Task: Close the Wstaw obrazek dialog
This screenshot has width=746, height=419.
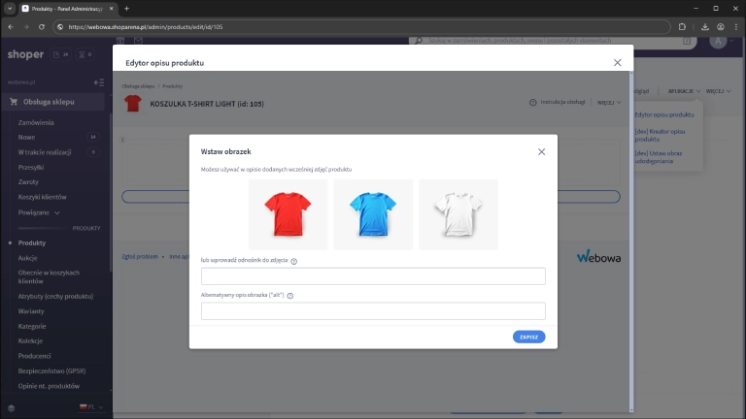Action: [x=541, y=151]
